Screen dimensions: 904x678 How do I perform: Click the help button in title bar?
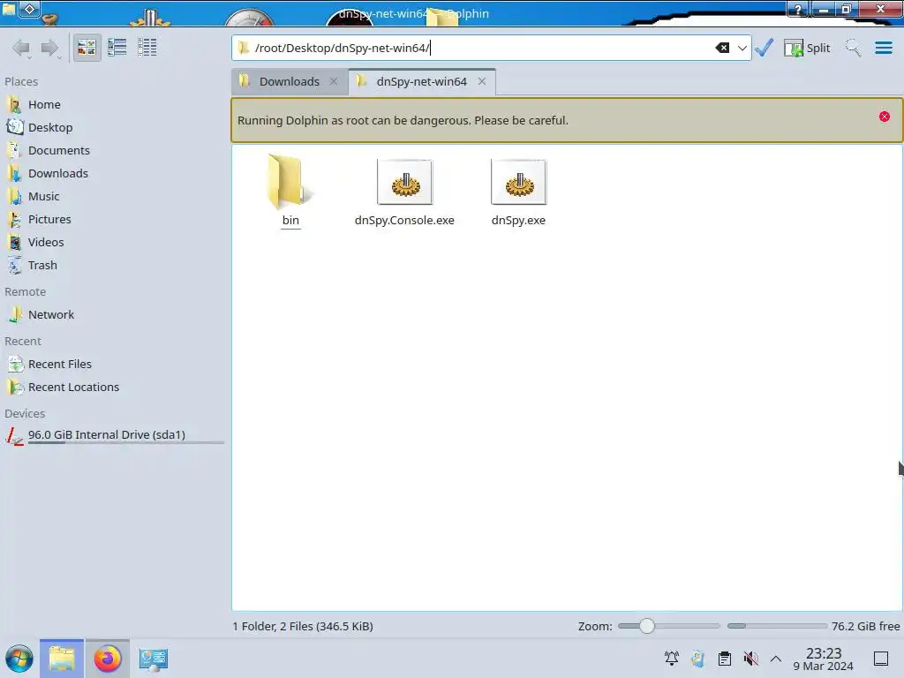(798, 9)
